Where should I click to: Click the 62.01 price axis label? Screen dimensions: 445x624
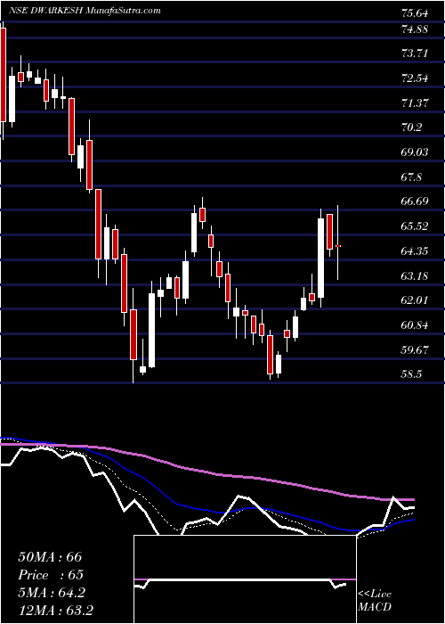pos(415,300)
